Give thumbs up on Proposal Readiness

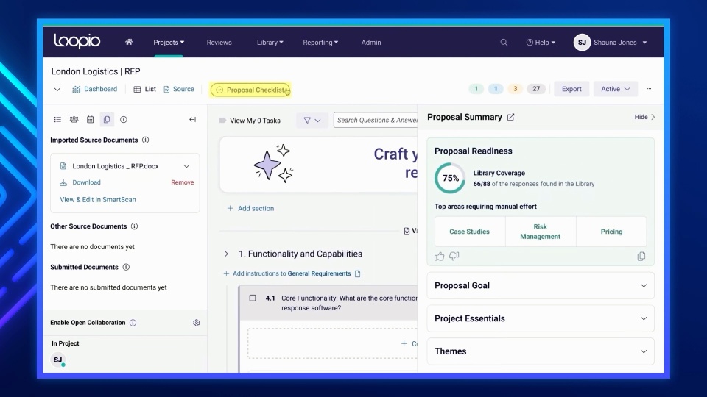click(x=439, y=256)
